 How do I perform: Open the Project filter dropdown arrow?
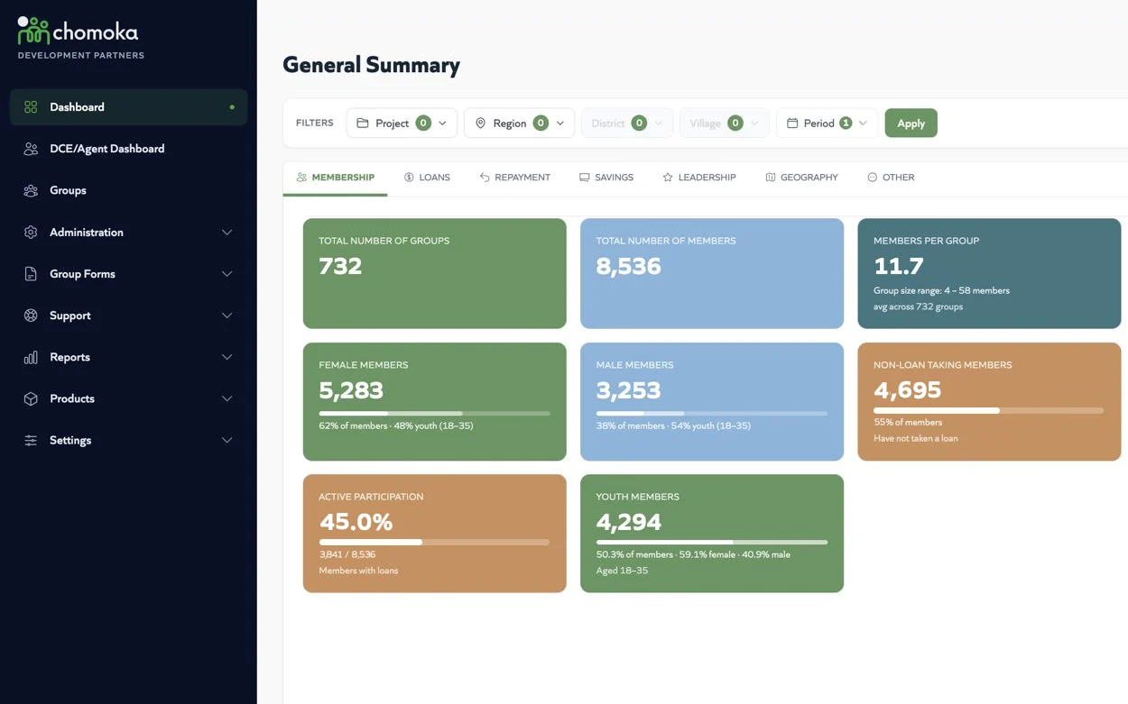(442, 123)
